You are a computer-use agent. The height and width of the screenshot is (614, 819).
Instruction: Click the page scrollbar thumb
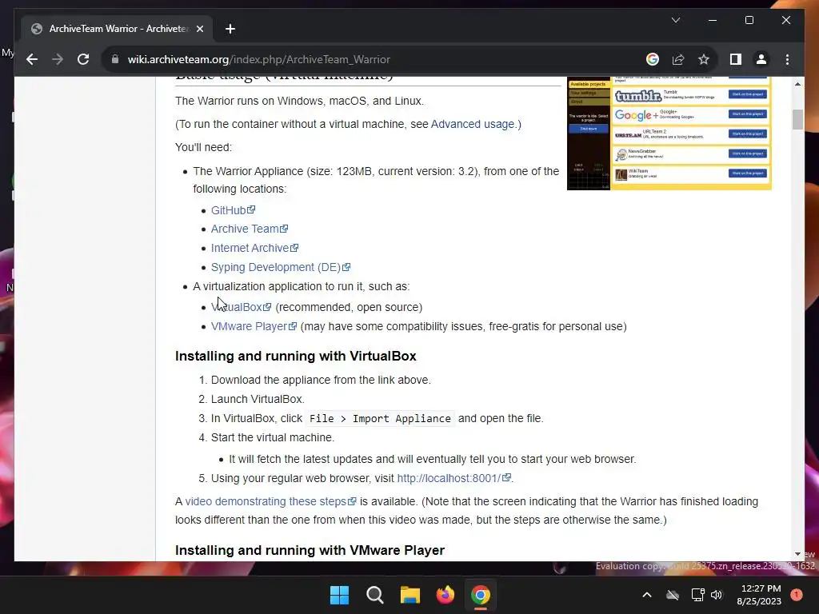797,120
